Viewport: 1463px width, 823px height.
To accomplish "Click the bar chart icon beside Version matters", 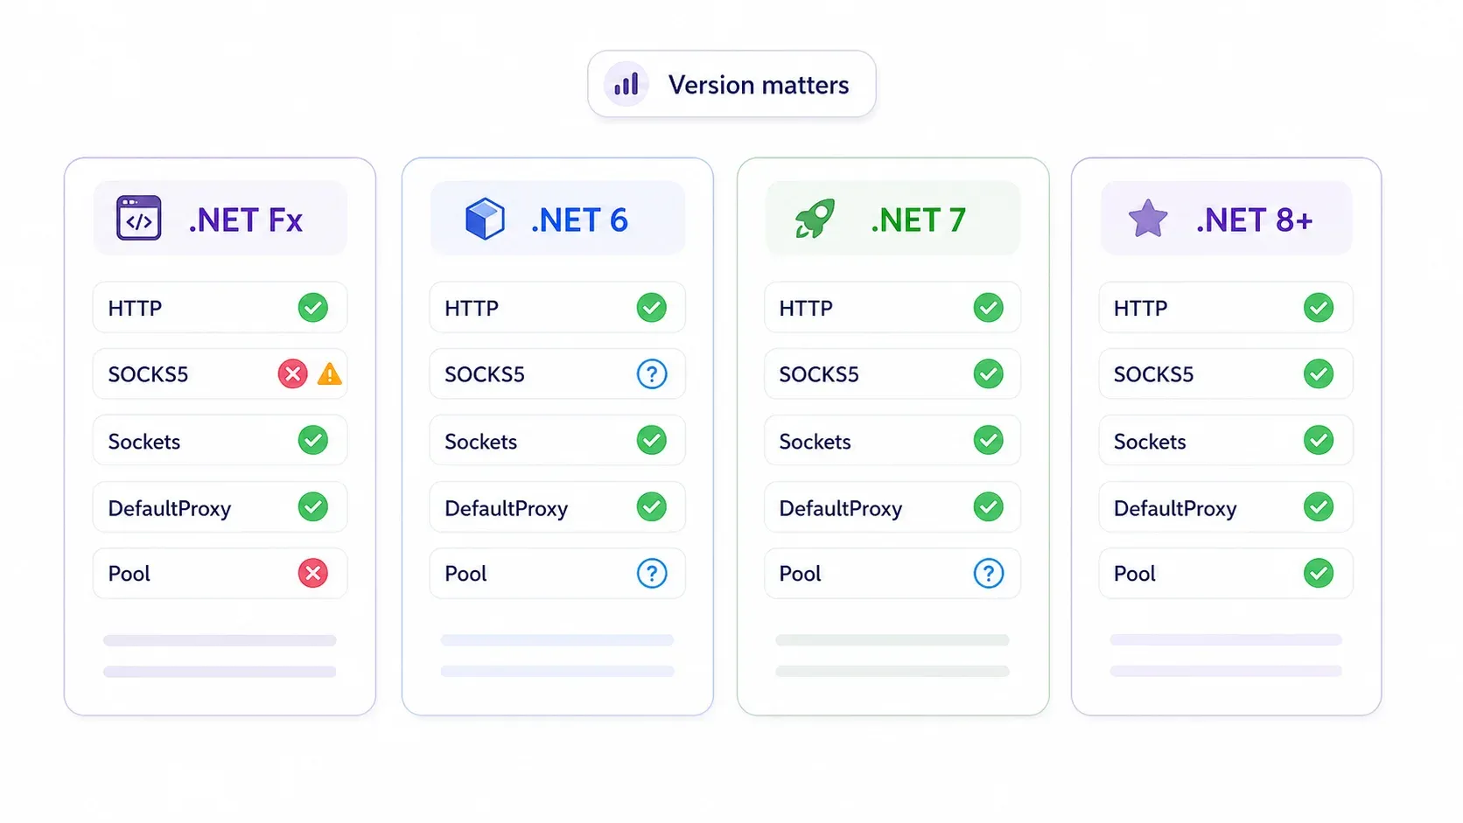I will pyautogui.click(x=626, y=84).
